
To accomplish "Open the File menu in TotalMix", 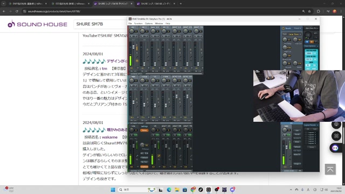I will click(130, 24).
